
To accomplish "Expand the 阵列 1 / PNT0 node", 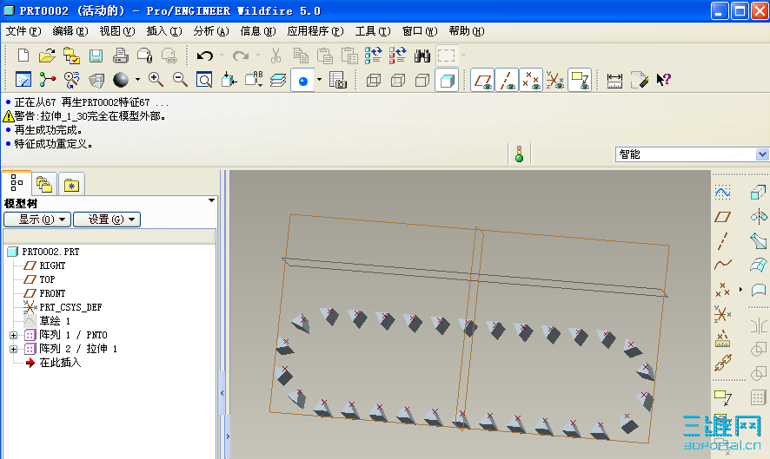I will pos(13,336).
